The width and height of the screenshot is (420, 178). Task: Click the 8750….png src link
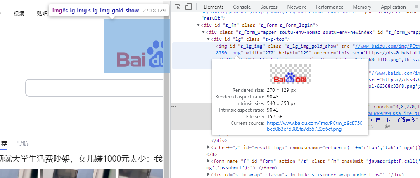[228, 53]
